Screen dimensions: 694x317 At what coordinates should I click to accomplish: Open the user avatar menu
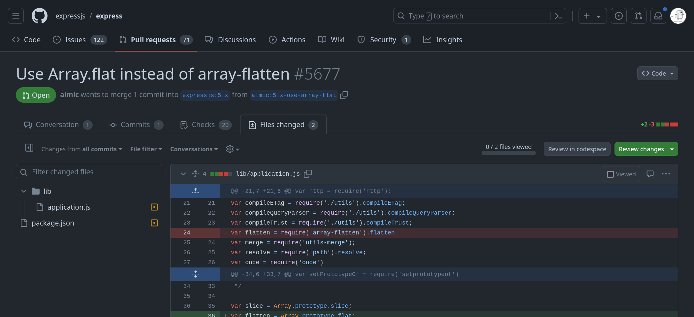point(678,16)
